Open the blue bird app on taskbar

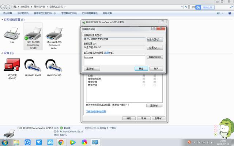[x=39, y=142]
